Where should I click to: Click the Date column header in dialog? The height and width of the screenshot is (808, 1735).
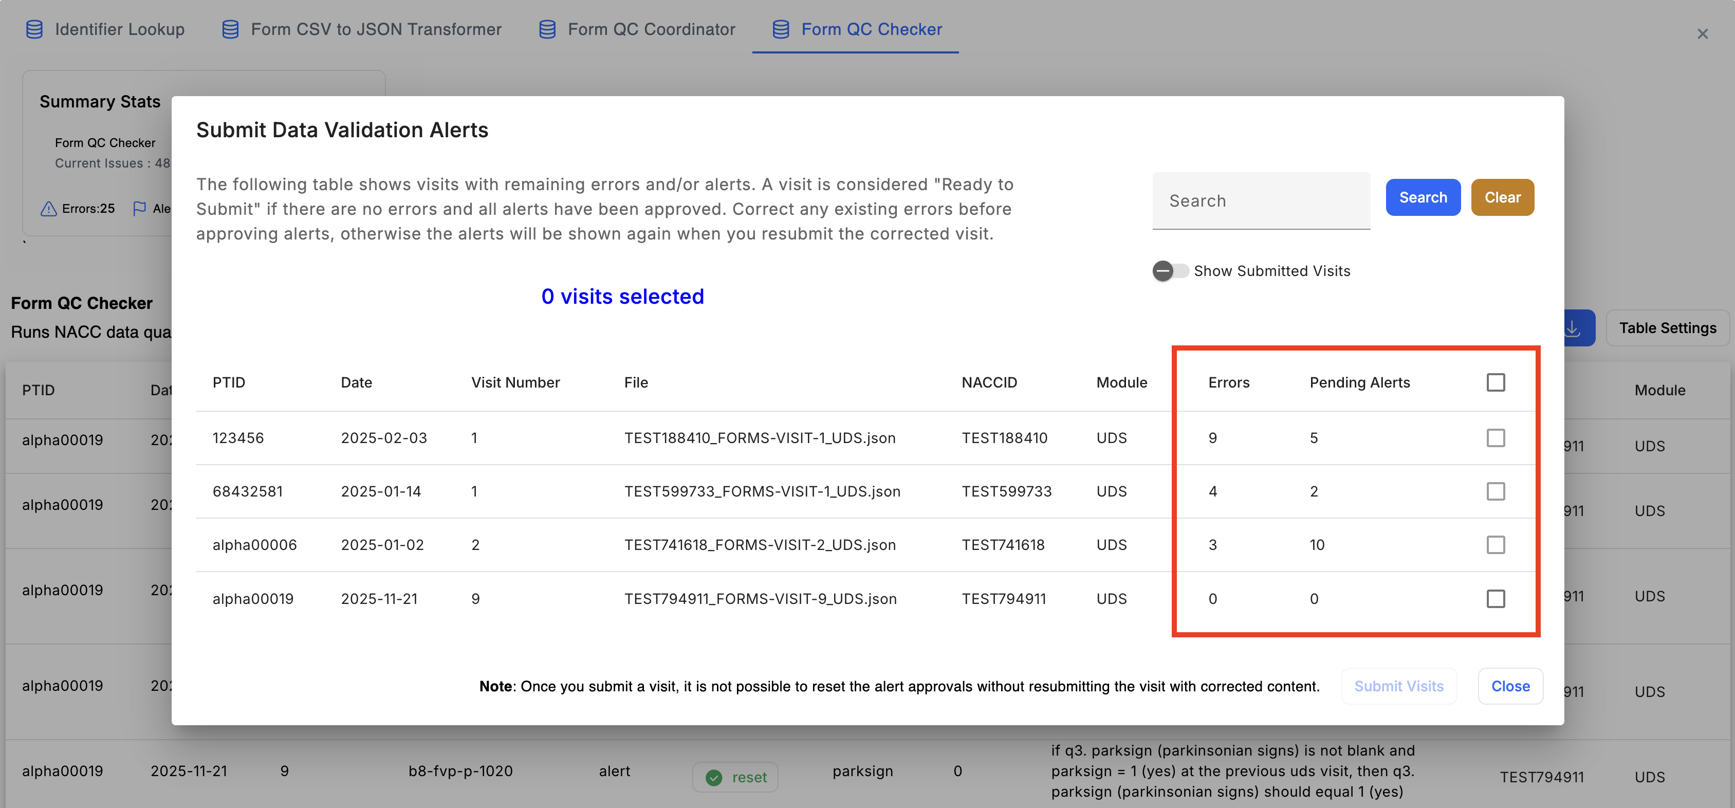pyautogui.click(x=356, y=382)
